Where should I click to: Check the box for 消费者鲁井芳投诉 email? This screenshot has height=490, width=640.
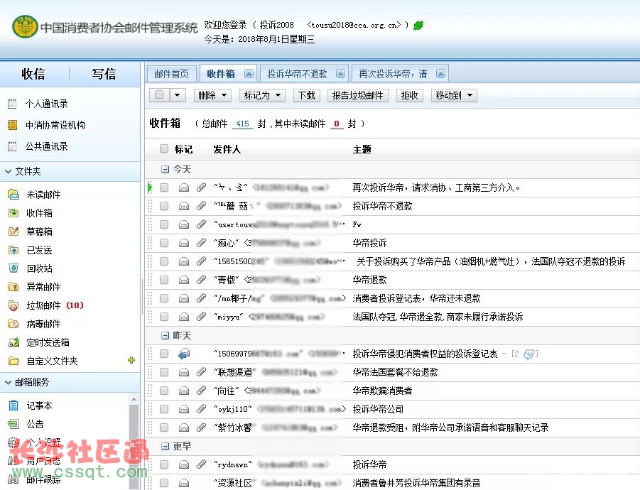point(164,483)
